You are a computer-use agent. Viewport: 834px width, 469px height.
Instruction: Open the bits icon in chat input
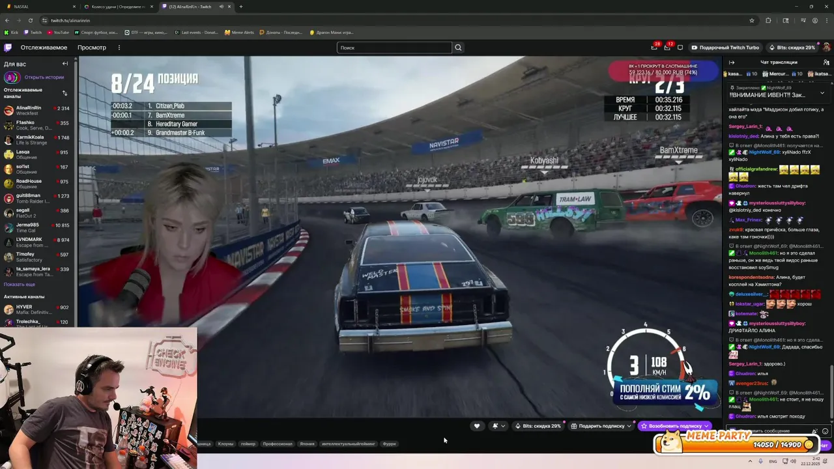[815, 431]
